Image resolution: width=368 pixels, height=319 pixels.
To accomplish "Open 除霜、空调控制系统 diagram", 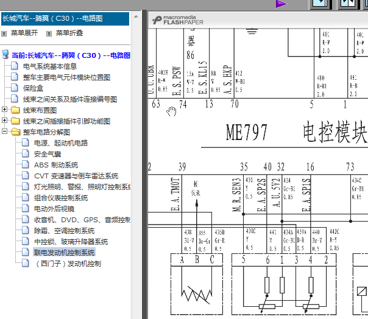I will (x=64, y=231).
